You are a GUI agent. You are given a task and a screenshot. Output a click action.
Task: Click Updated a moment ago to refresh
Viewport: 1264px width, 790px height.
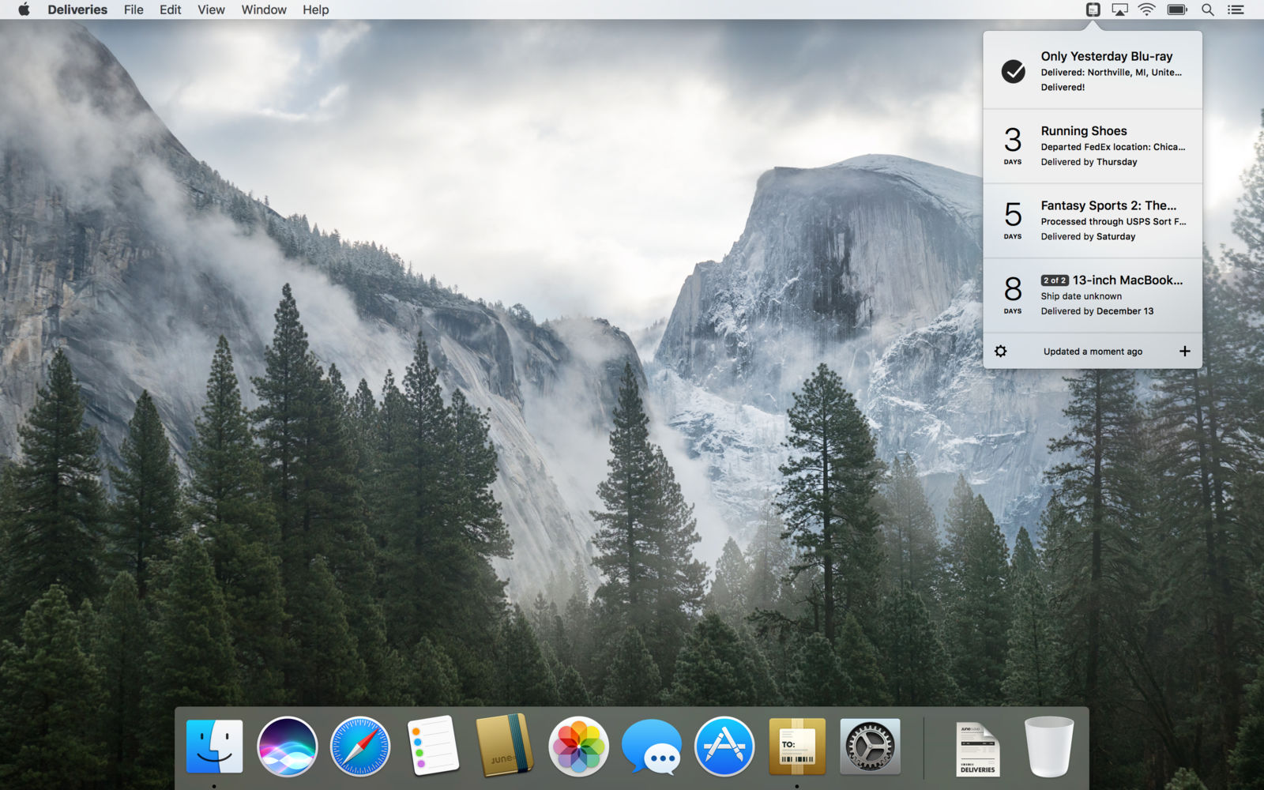[1093, 352]
